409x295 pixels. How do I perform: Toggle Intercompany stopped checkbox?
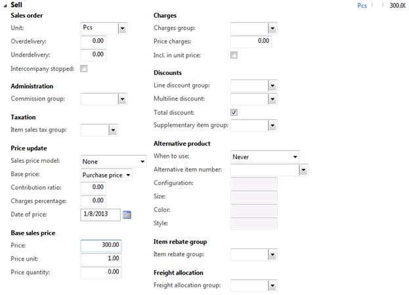tap(83, 68)
